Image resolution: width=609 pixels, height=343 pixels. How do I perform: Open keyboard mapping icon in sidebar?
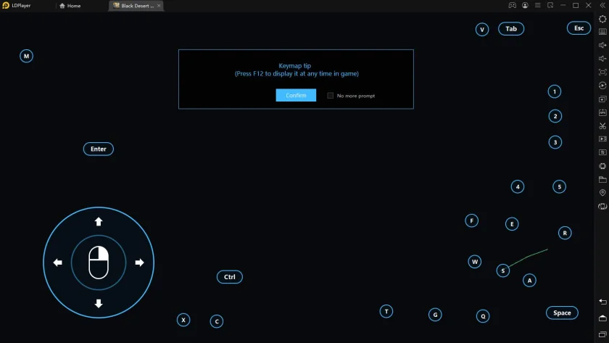point(602,32)
